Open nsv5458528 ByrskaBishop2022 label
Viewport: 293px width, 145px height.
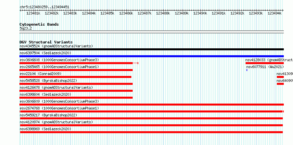click(x=48, y=81)
